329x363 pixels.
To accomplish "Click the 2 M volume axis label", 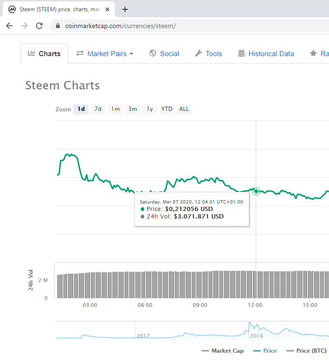I will point(43,280).
